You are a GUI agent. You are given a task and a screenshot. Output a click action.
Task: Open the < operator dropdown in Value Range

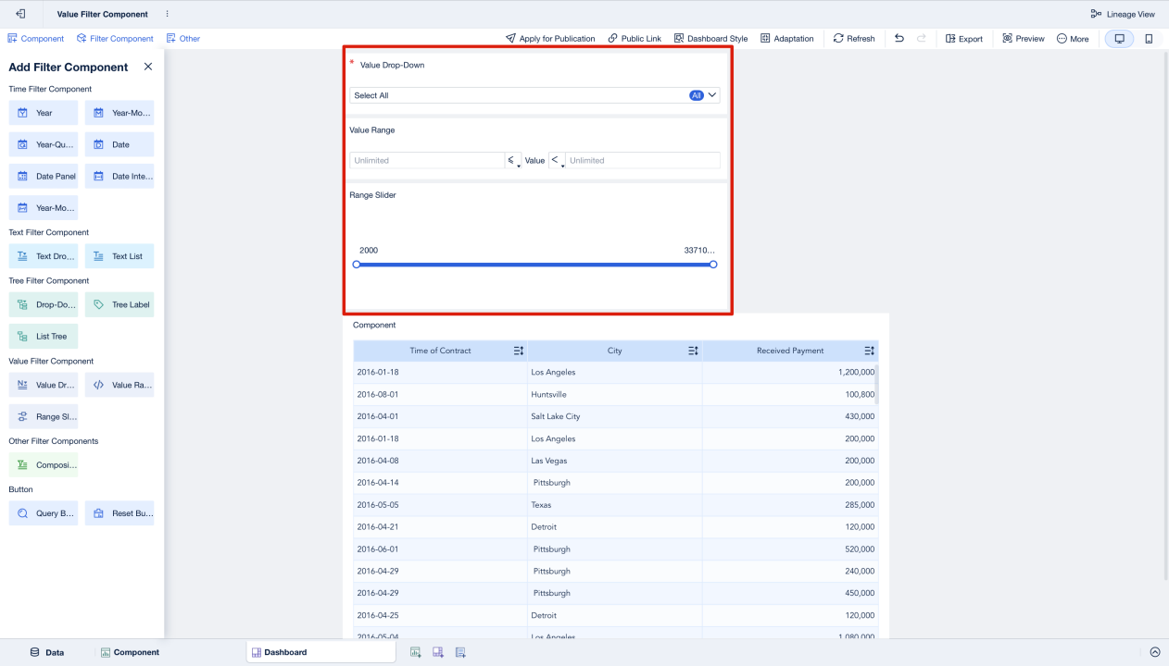(557, 160)
